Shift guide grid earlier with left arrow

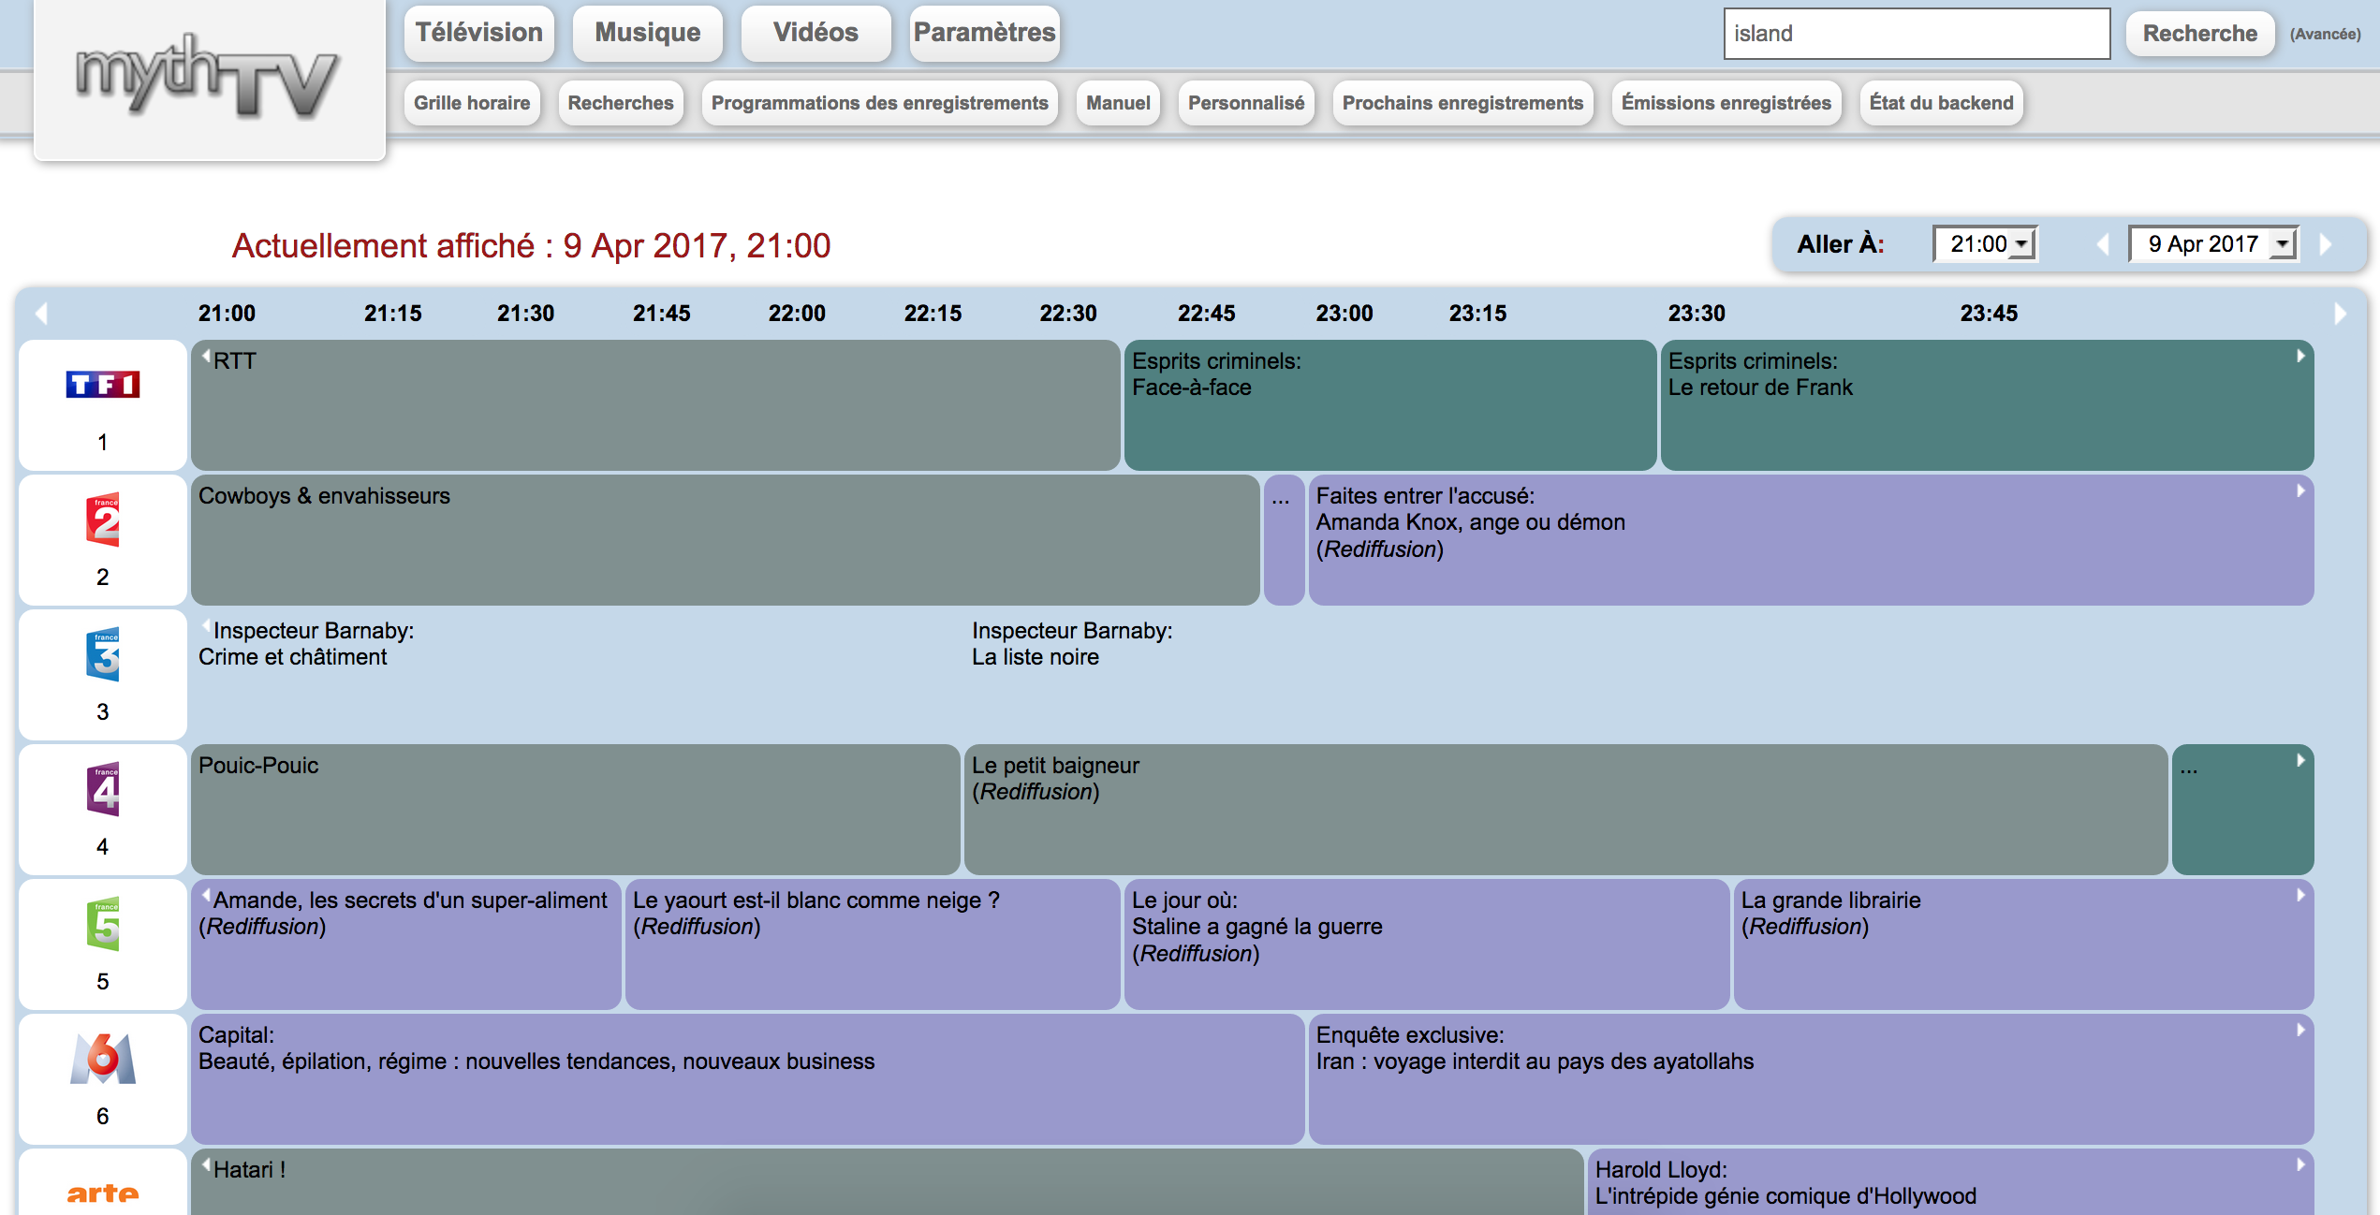coord(41,314)
